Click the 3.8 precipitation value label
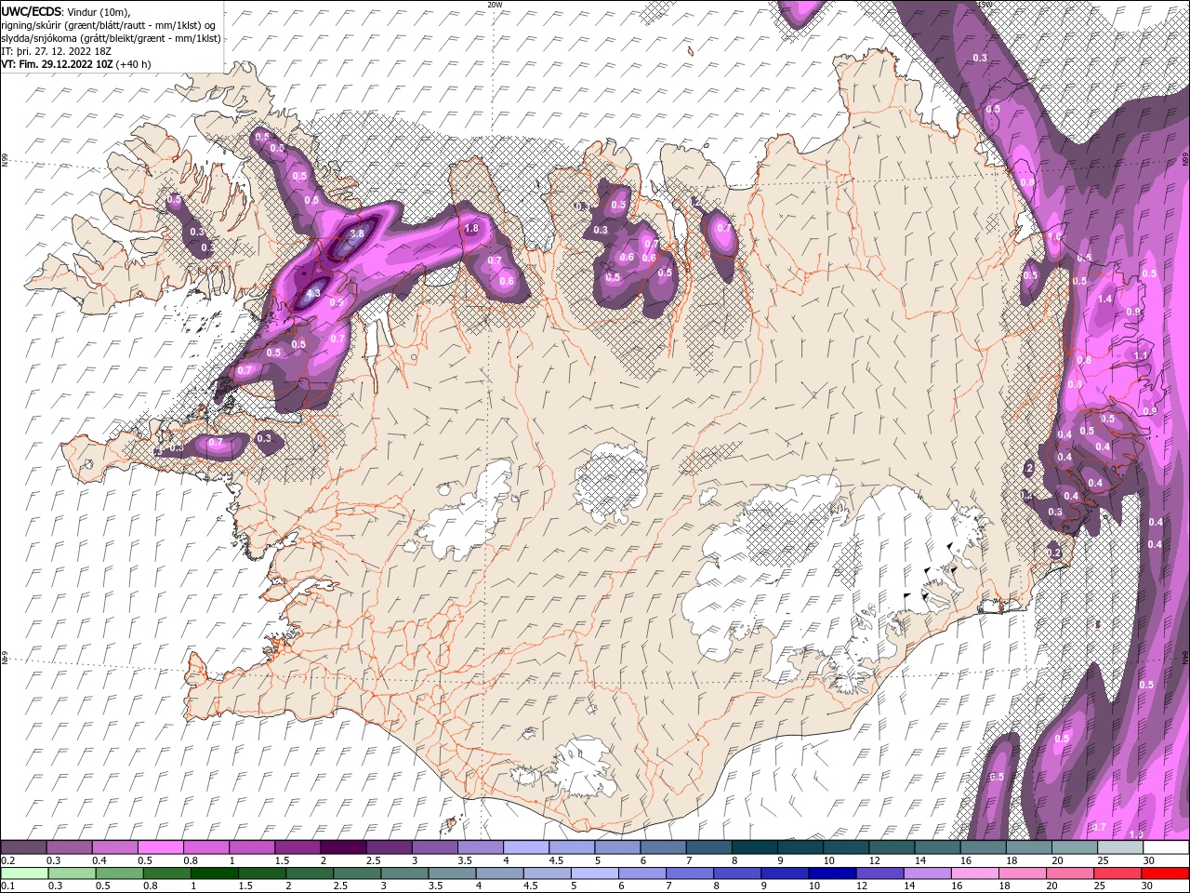 point(356,234)
